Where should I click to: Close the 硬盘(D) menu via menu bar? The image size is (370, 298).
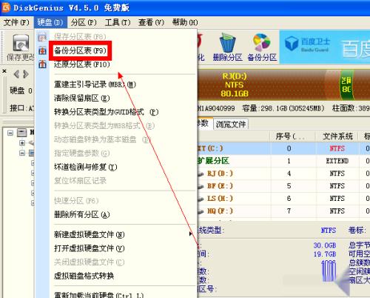click(x=50, y=22)
